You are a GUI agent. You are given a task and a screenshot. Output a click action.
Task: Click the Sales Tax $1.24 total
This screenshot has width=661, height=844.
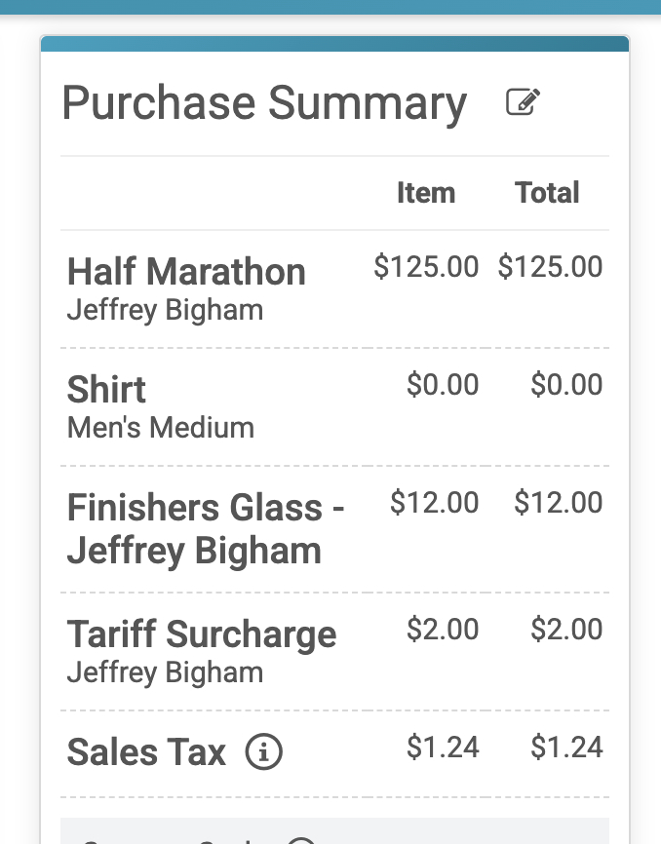pos(566,748)
